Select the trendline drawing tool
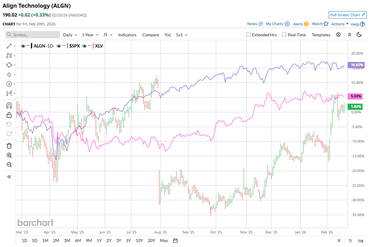 [9, 46]
